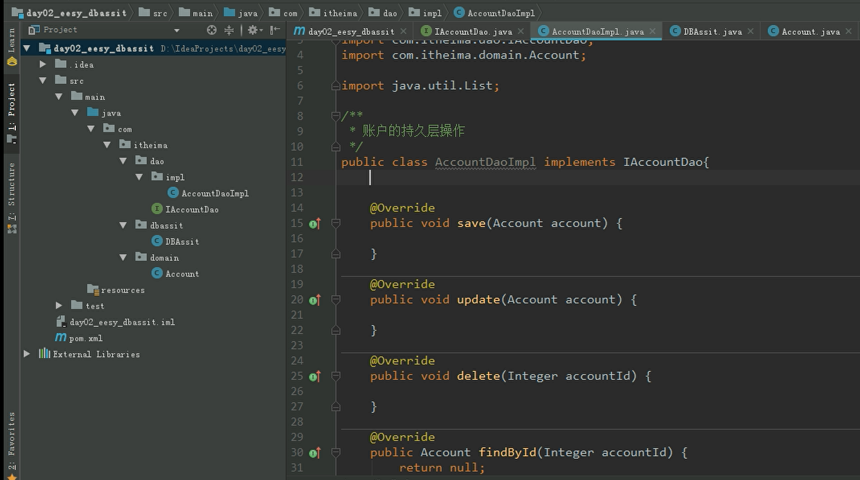Viewport: 860px width, 480px height.
Task: Hide the Project tool window icon
Action: click(275, 30)
